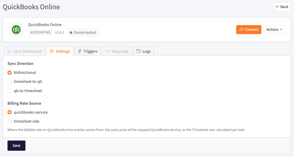Select qb-to-timesheet sync direction
294x157 pixels.
coord(10,91)
